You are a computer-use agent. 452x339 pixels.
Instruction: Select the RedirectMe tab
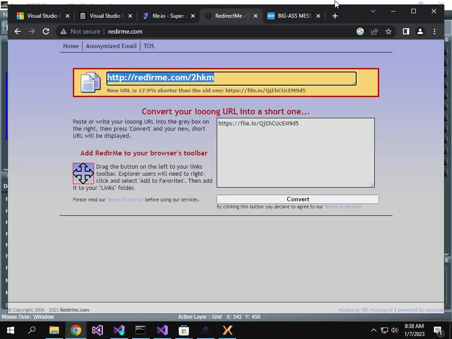(231, 16)
